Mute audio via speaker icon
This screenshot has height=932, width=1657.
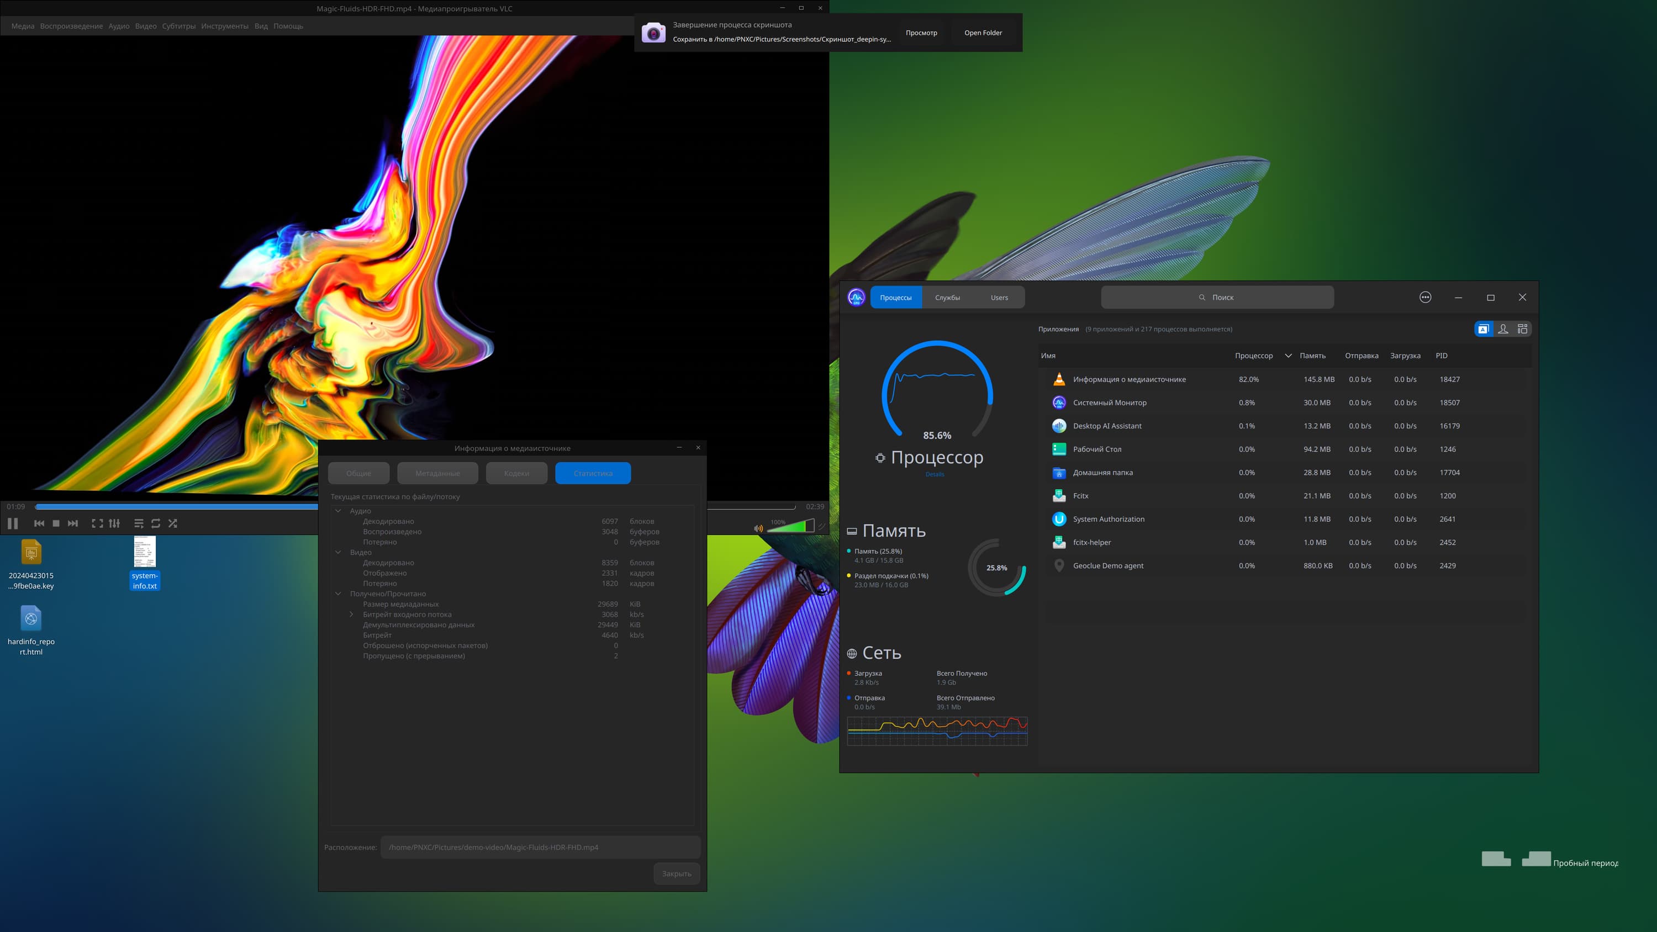758,528
